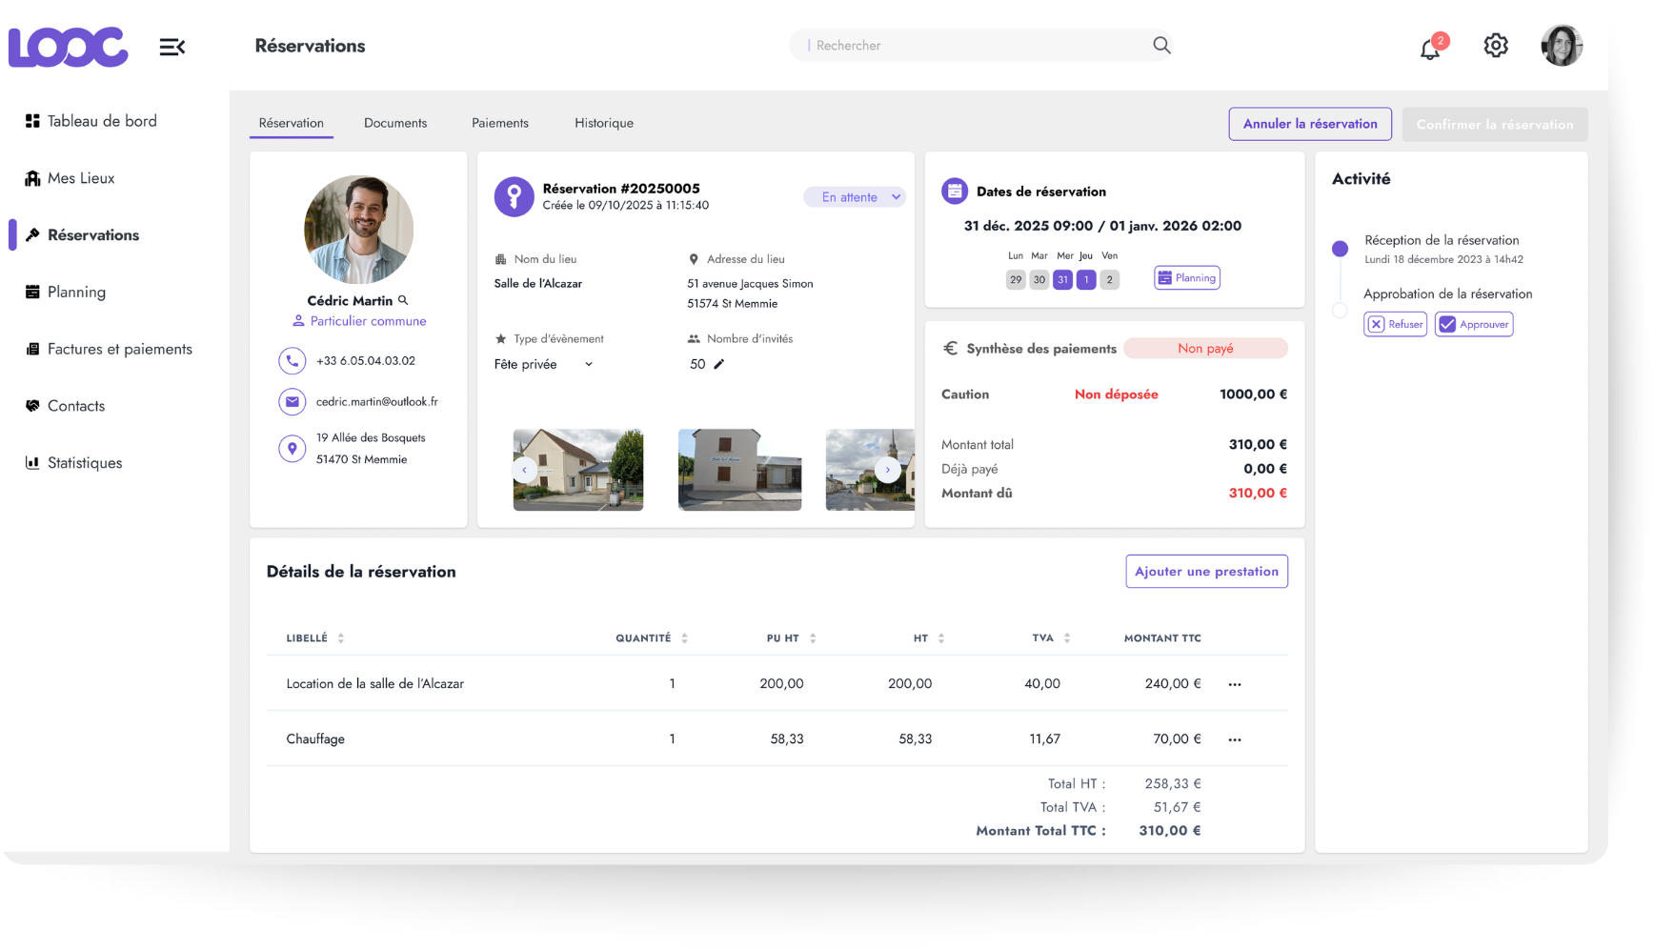
Task: Click the email envelope icon
Action: [292, 402]
